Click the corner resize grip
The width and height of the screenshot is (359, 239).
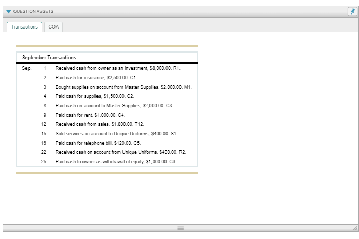point(355,228)
